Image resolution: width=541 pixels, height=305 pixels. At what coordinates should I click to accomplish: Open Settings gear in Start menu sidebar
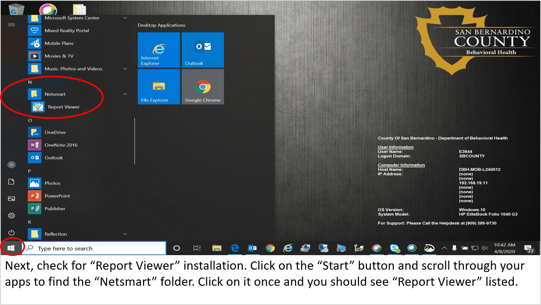[x=11, y=216]
